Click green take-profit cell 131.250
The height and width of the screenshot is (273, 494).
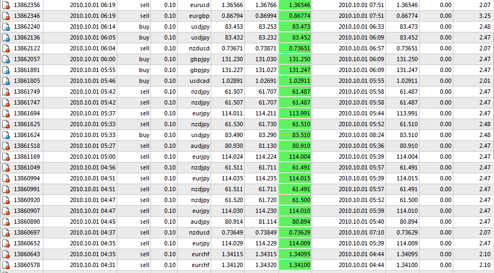pyautogui.click(x=295, y=59)
